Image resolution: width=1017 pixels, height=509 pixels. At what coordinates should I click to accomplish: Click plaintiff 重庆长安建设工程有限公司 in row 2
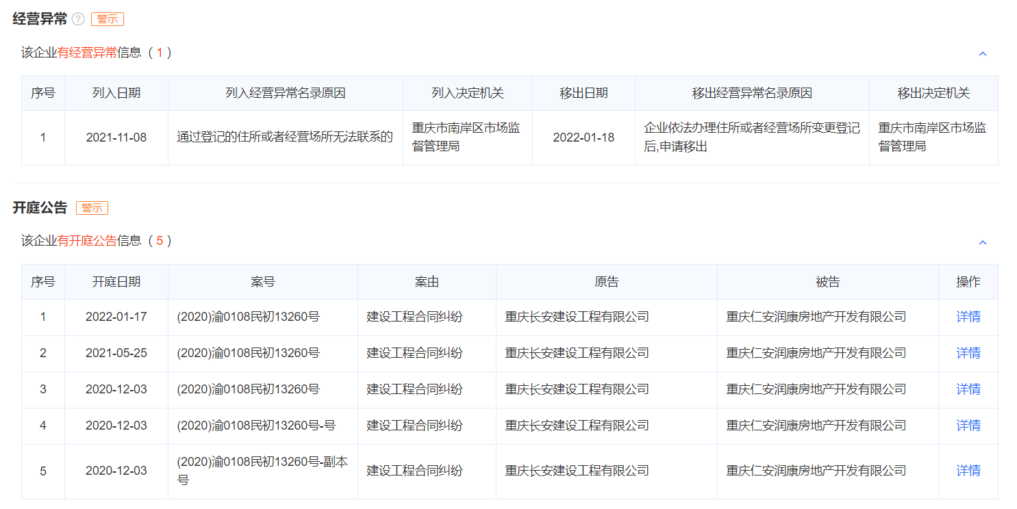577,353
